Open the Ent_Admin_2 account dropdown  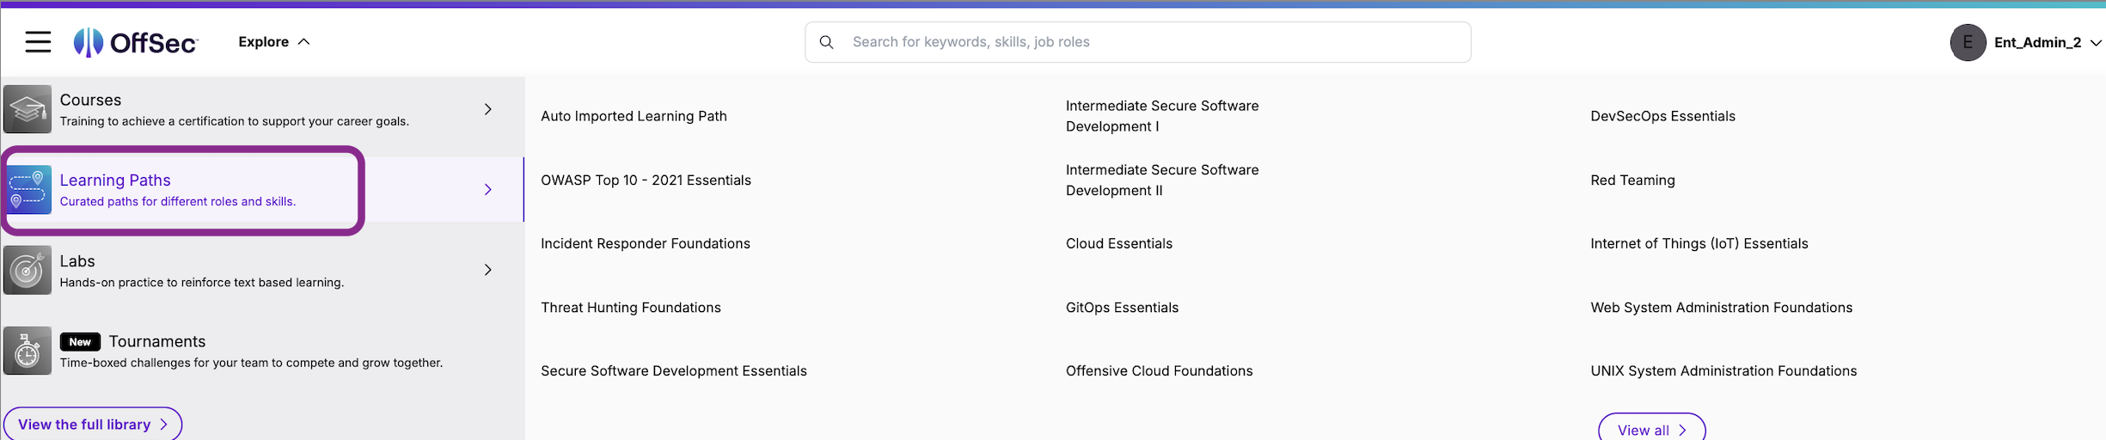click(x=2047, y=42)
